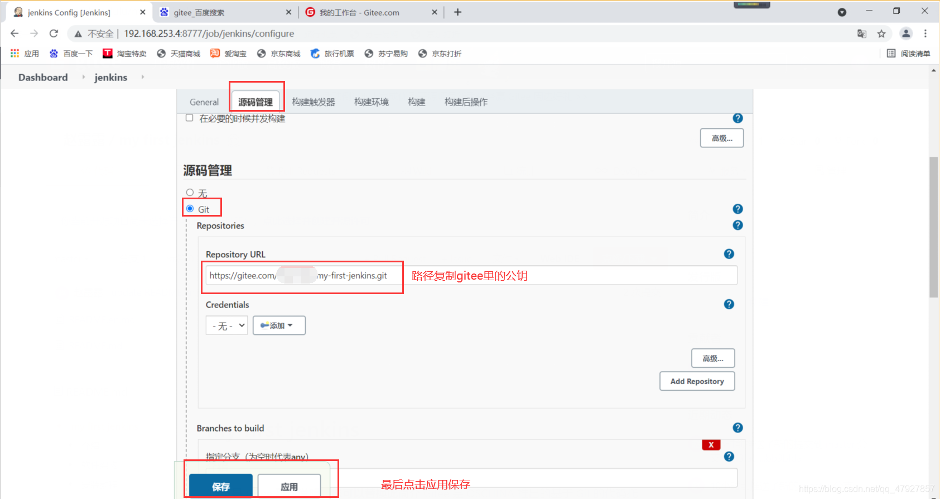This screenshot has width=940, height=499.
Task: Click the browser forward arrow
Action: pos(34,33)
